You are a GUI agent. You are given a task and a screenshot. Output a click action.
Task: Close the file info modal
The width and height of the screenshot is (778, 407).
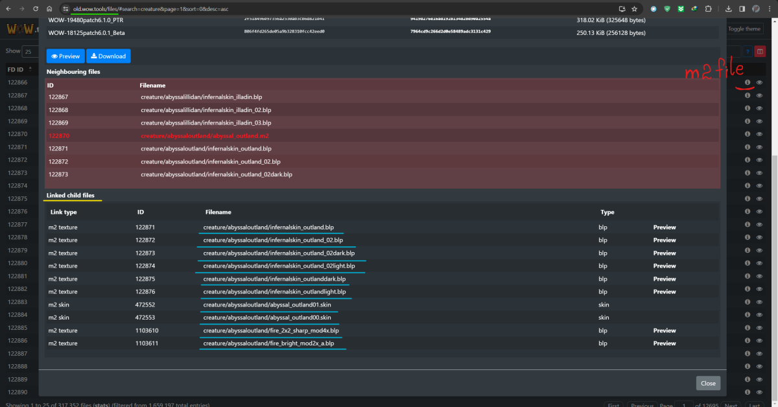coord(708,383)
